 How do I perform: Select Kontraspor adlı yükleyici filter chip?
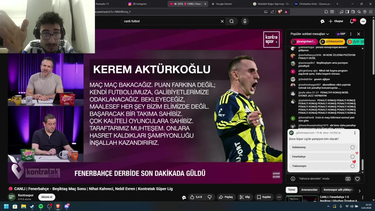(x=338, y=190)
